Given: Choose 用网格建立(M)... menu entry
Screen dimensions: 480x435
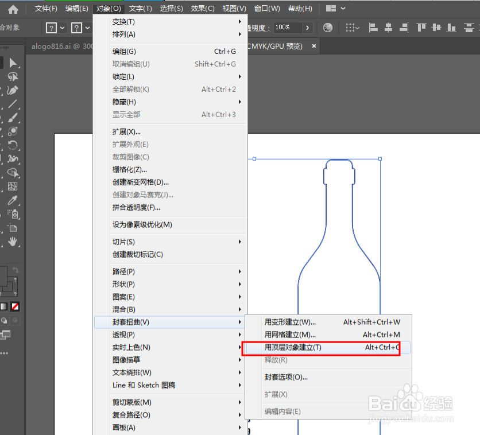Looking at the screenshot, I should coord(327,335).
